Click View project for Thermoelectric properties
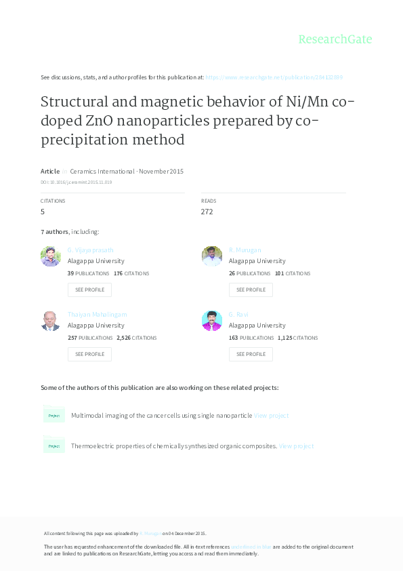 coord(297,446)
